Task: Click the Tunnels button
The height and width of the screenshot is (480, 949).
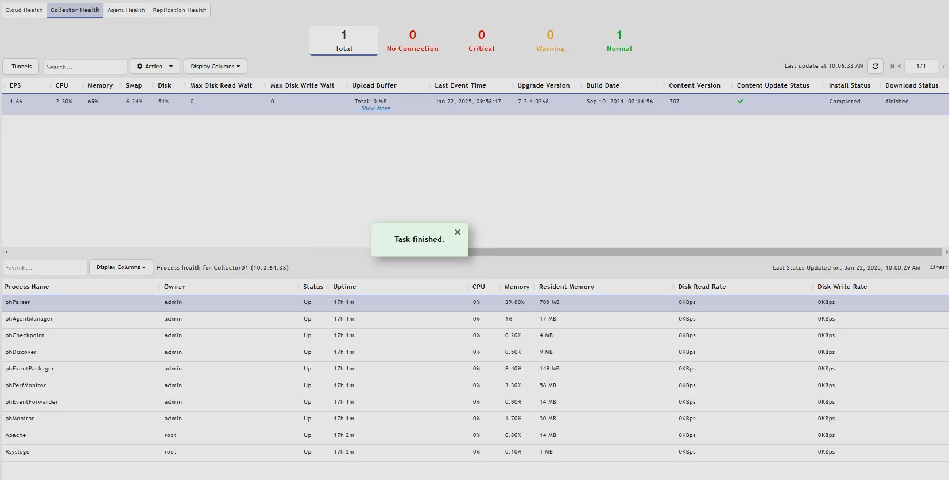Action: point(21,67)
